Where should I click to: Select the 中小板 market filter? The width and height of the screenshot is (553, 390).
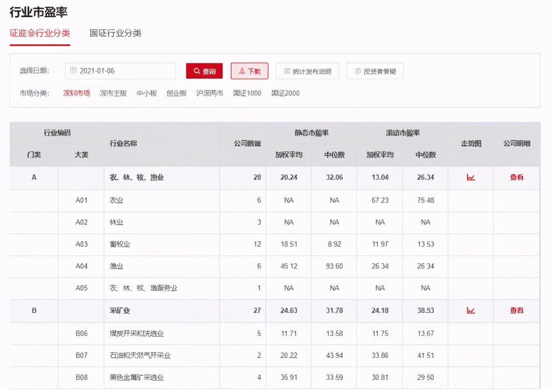pyautogui.click(x=146, y=93)
